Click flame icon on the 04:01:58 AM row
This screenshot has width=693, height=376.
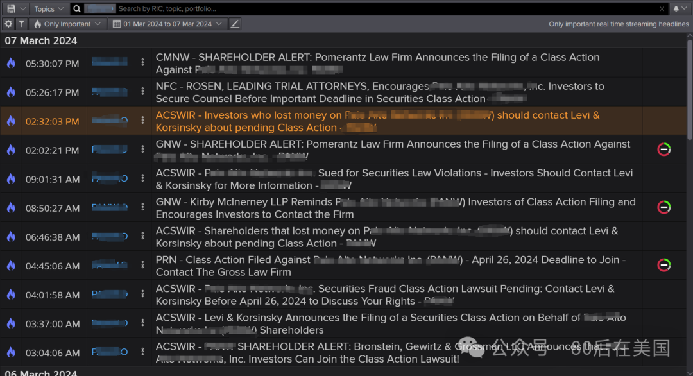11,295
